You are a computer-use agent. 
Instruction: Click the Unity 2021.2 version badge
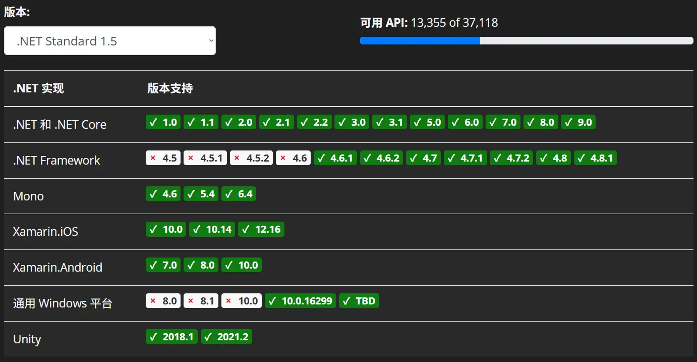(226, 337)
